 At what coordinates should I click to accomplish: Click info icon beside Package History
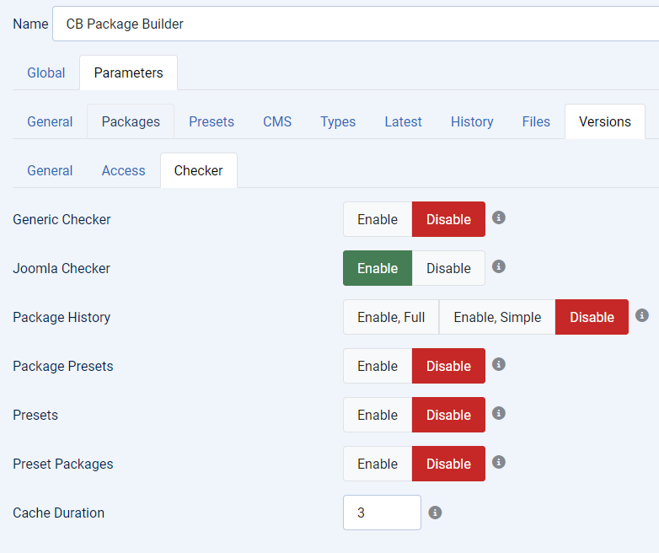[642, 315]
